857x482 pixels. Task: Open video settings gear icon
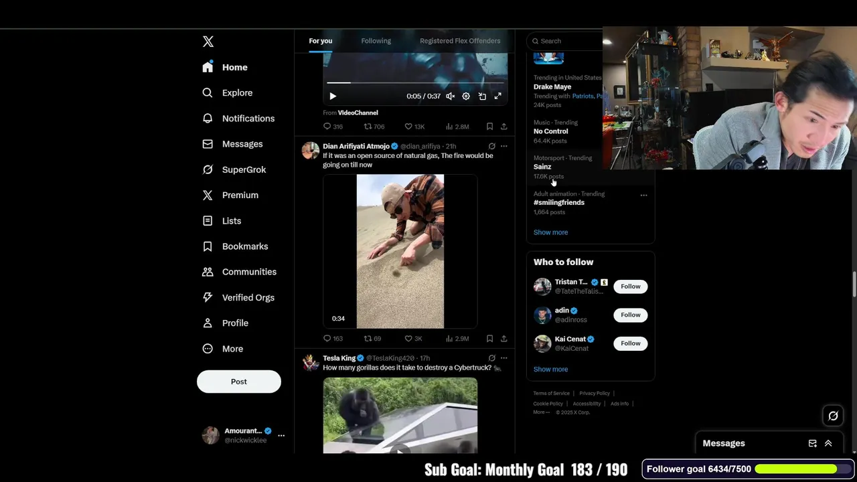466,96
